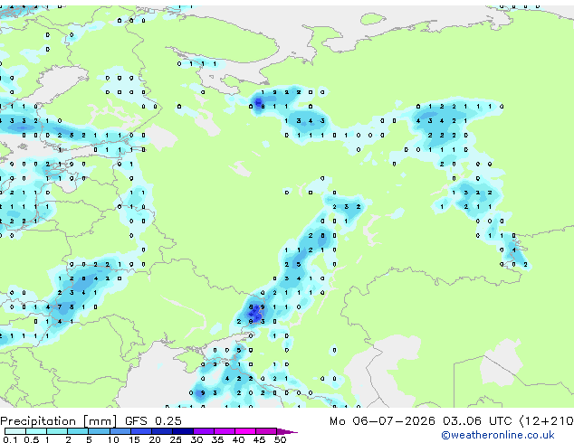Click the 2–5 mm legend color box
The image size is (574, 443).
pos(78,431)
